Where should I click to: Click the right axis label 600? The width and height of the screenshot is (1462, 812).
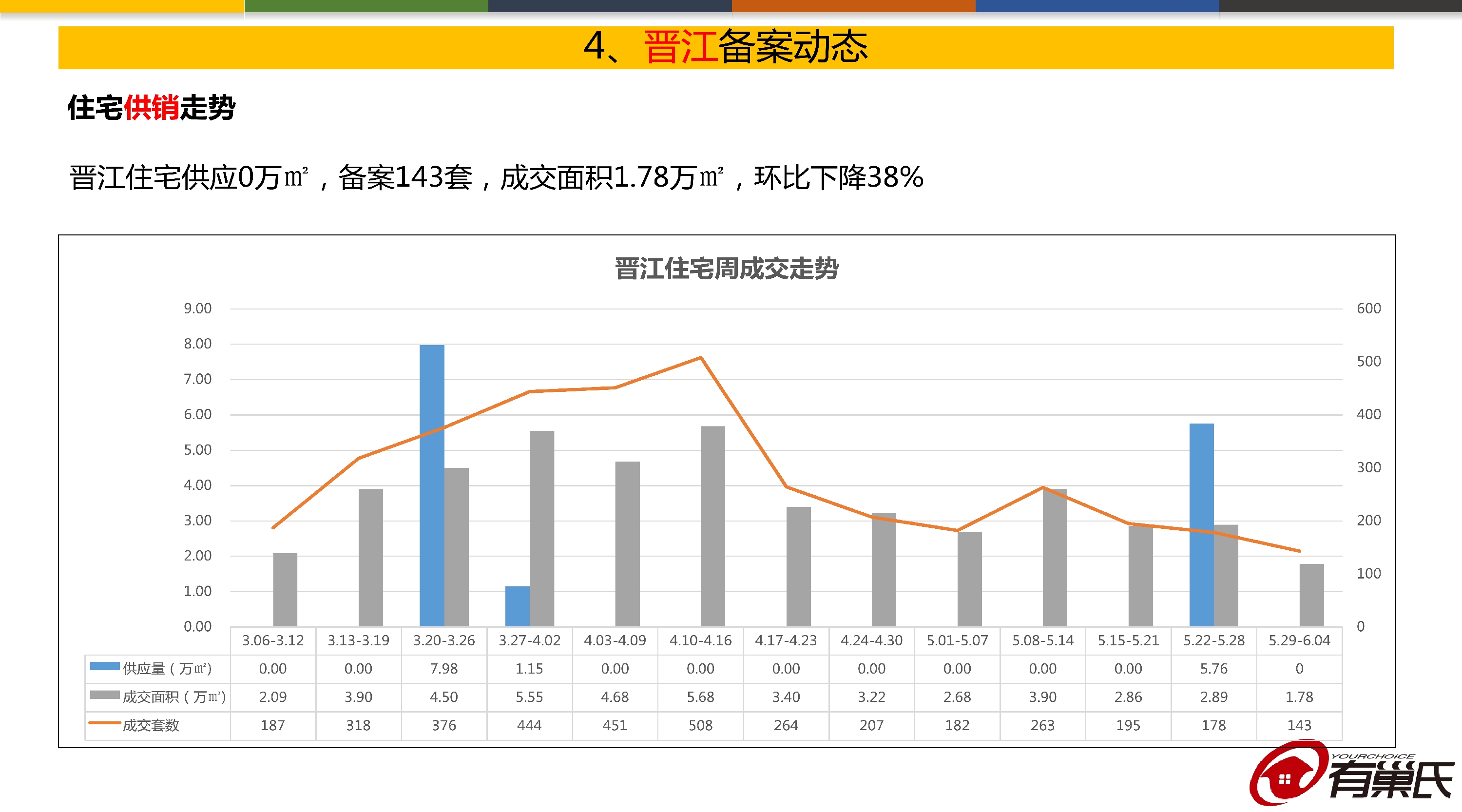tap(1369, 308)
